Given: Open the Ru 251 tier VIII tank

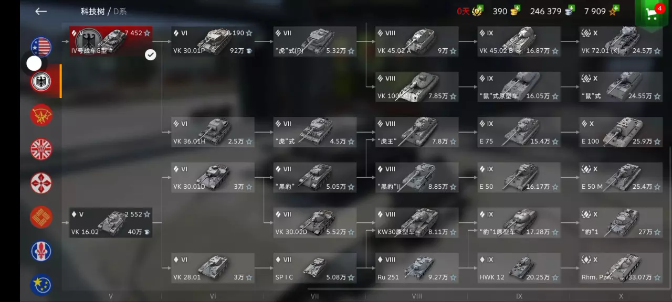Looking at the screenshot, I should tap(417, 268).
